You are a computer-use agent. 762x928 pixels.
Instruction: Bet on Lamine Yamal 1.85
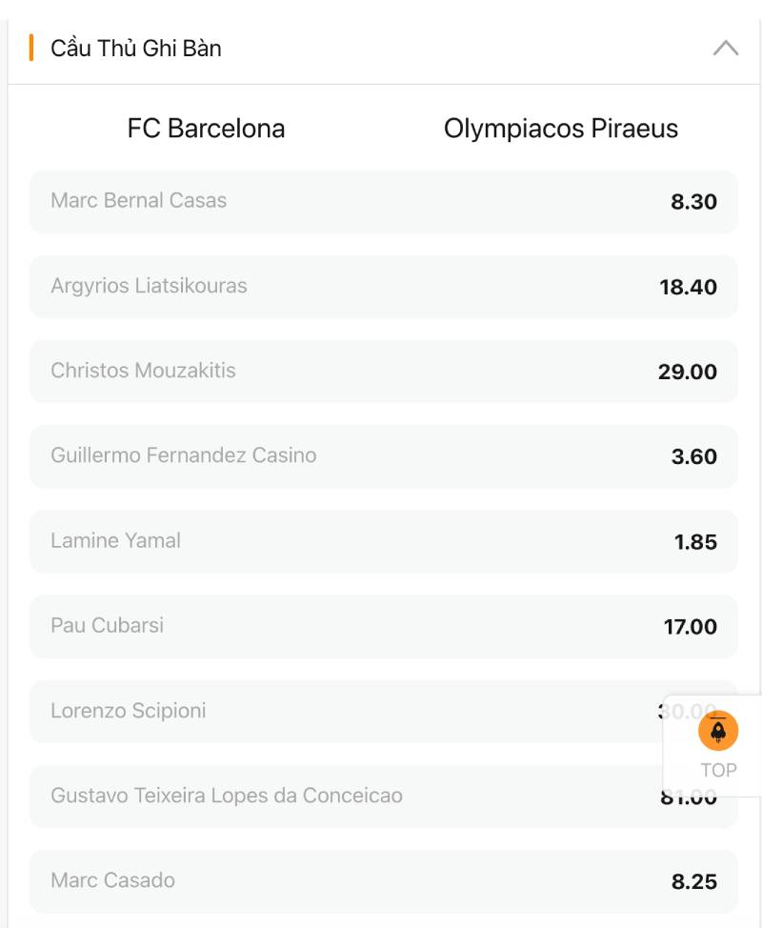pyautogui.click(x=383, y=541)
